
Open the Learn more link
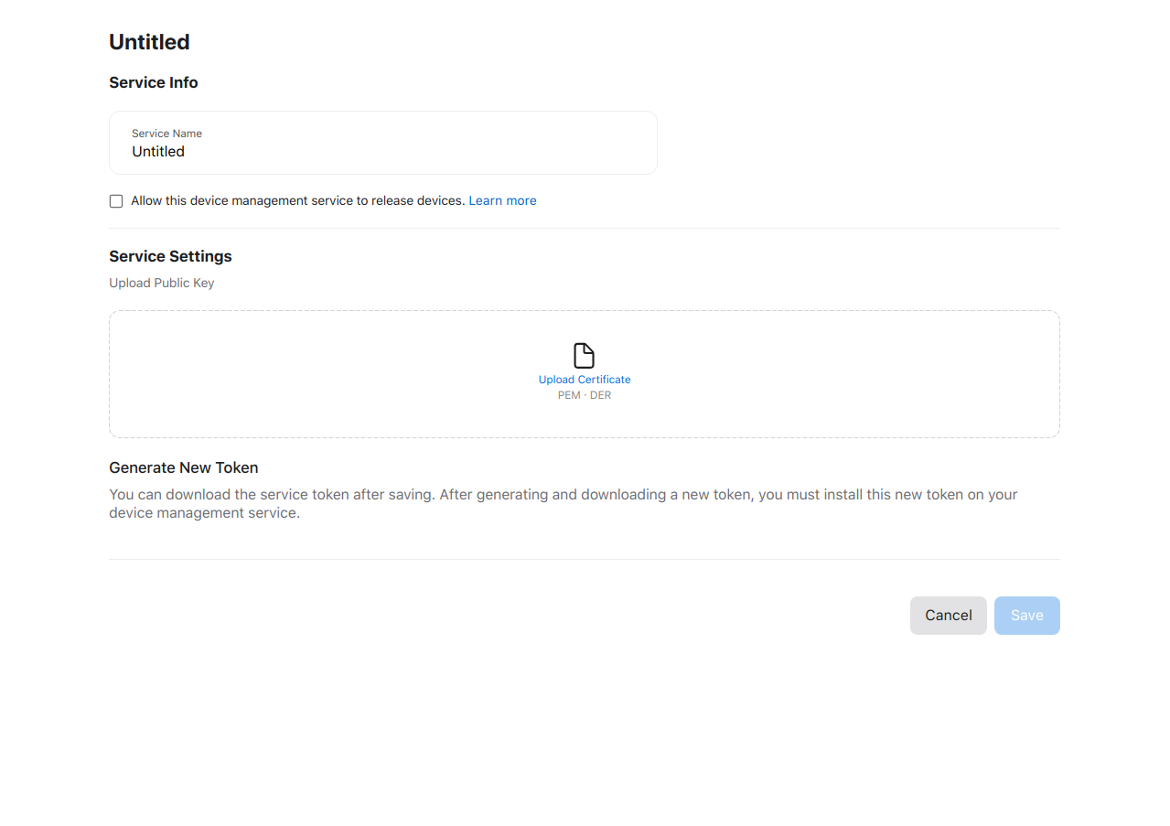[x=502, y=200]
